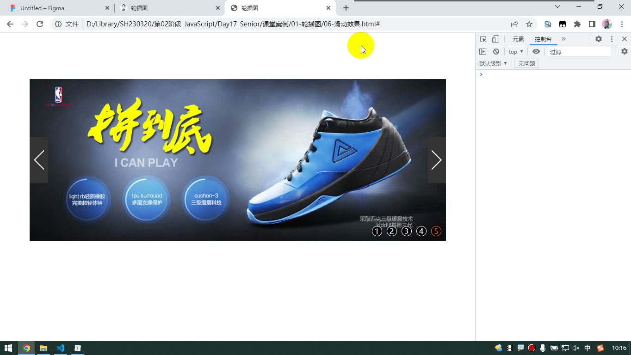View site information icon in address bar
The height and width of the screenshot is (355, 631).
pos(58,24)
